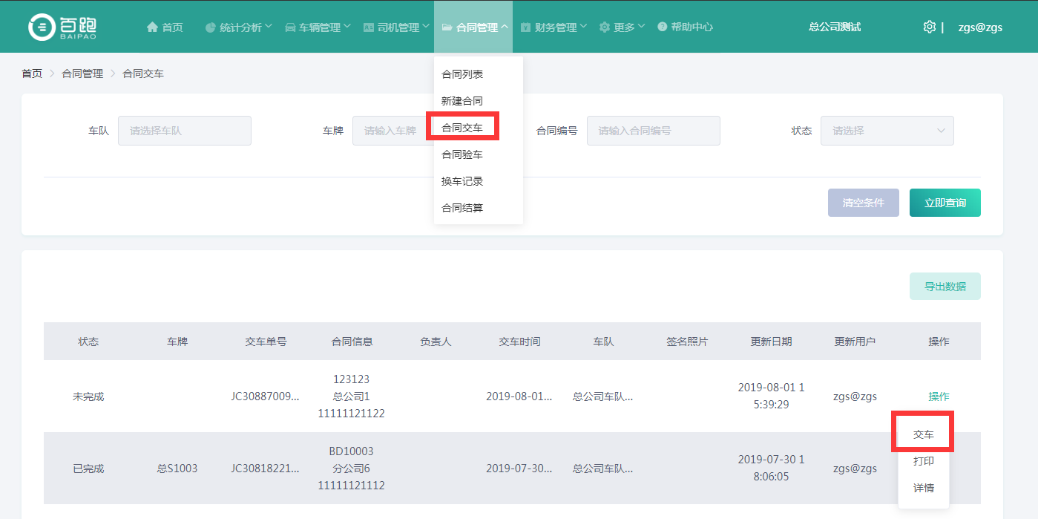The width and height of the screenshot is (1038, 519).
Task: Select 合同交车 from the dropdown menu
Action: (x=462, y=128)
